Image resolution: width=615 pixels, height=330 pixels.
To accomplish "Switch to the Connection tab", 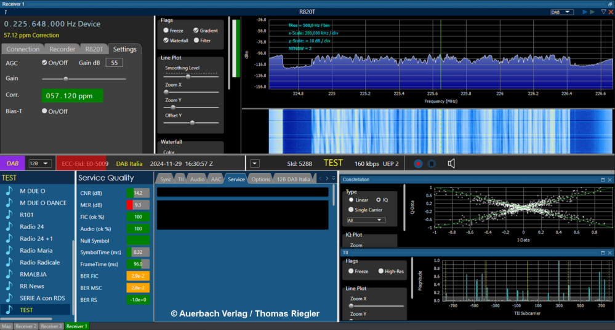I will click(23, 49).
